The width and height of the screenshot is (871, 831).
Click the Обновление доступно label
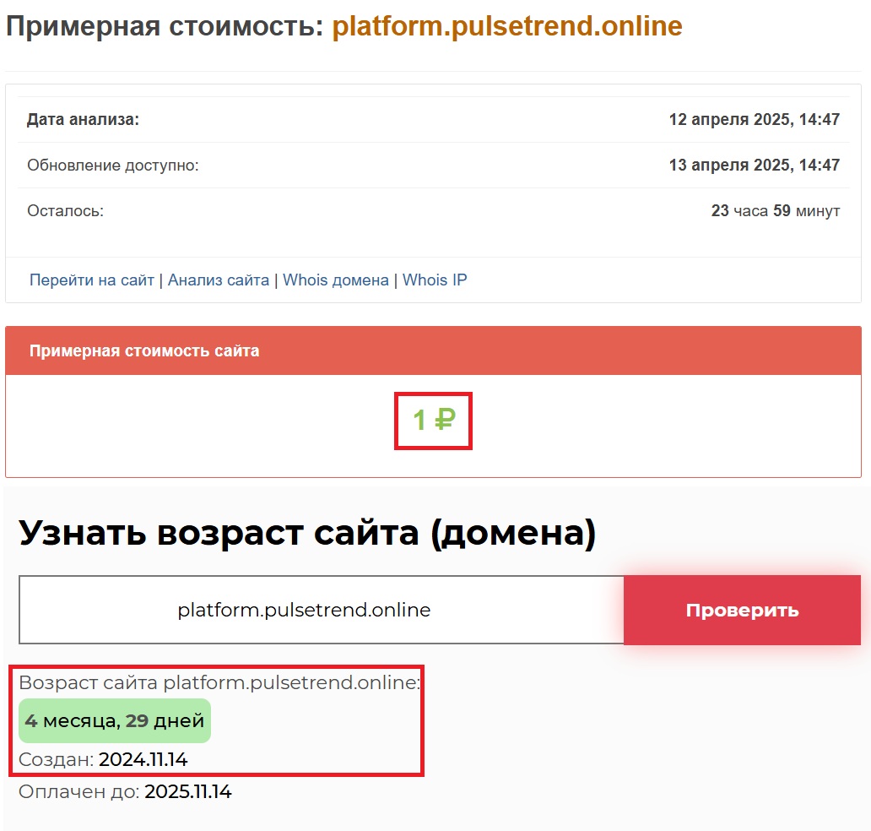click(113, 166)
